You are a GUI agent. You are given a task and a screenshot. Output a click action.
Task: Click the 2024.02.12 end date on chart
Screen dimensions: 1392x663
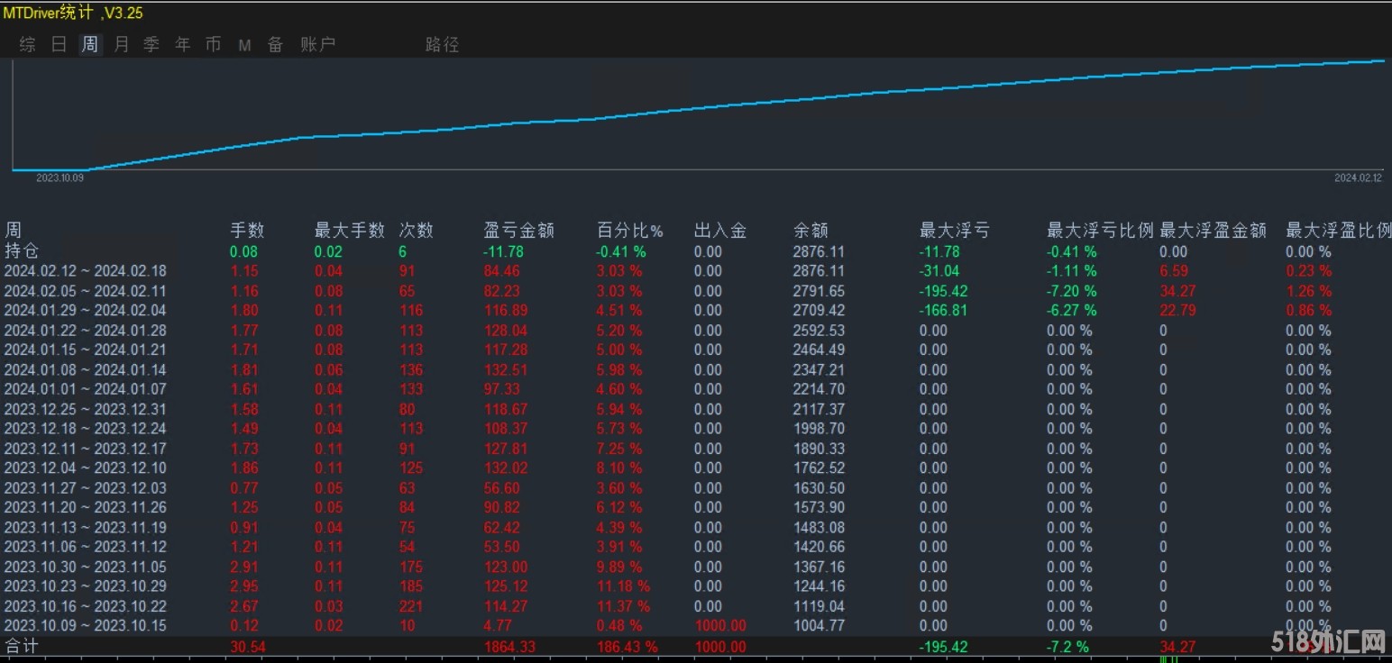pyautogui.click(x=1358, y=178)
